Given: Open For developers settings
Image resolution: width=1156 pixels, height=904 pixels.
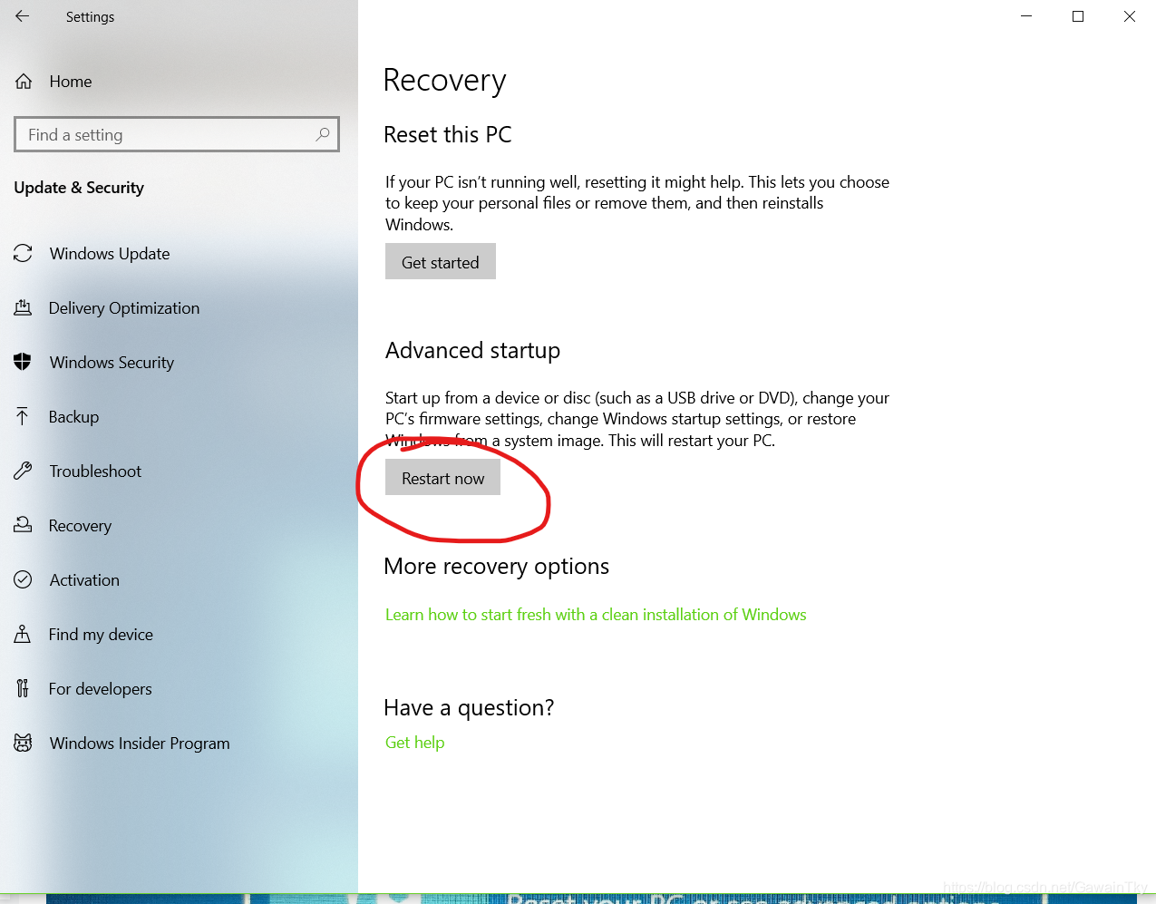Looking at the screenshot, I should (x=100, y=689).
